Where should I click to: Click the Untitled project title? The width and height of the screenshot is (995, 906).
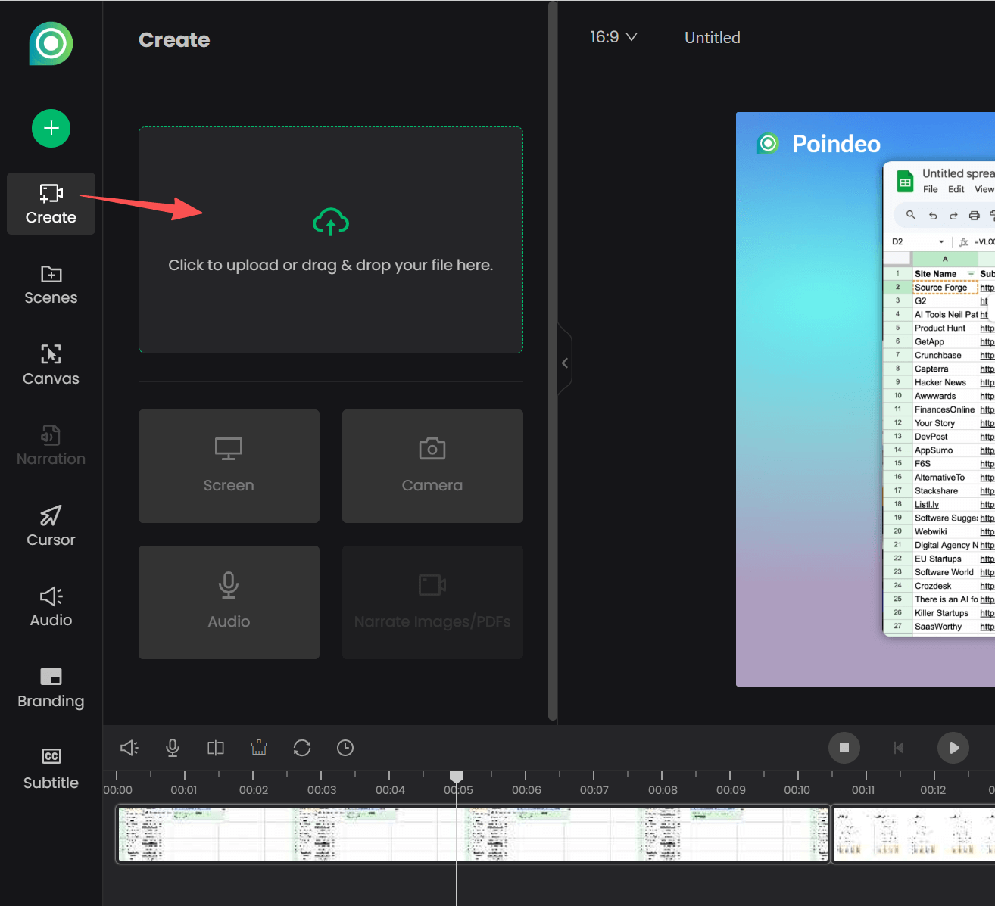coord(712,36)
